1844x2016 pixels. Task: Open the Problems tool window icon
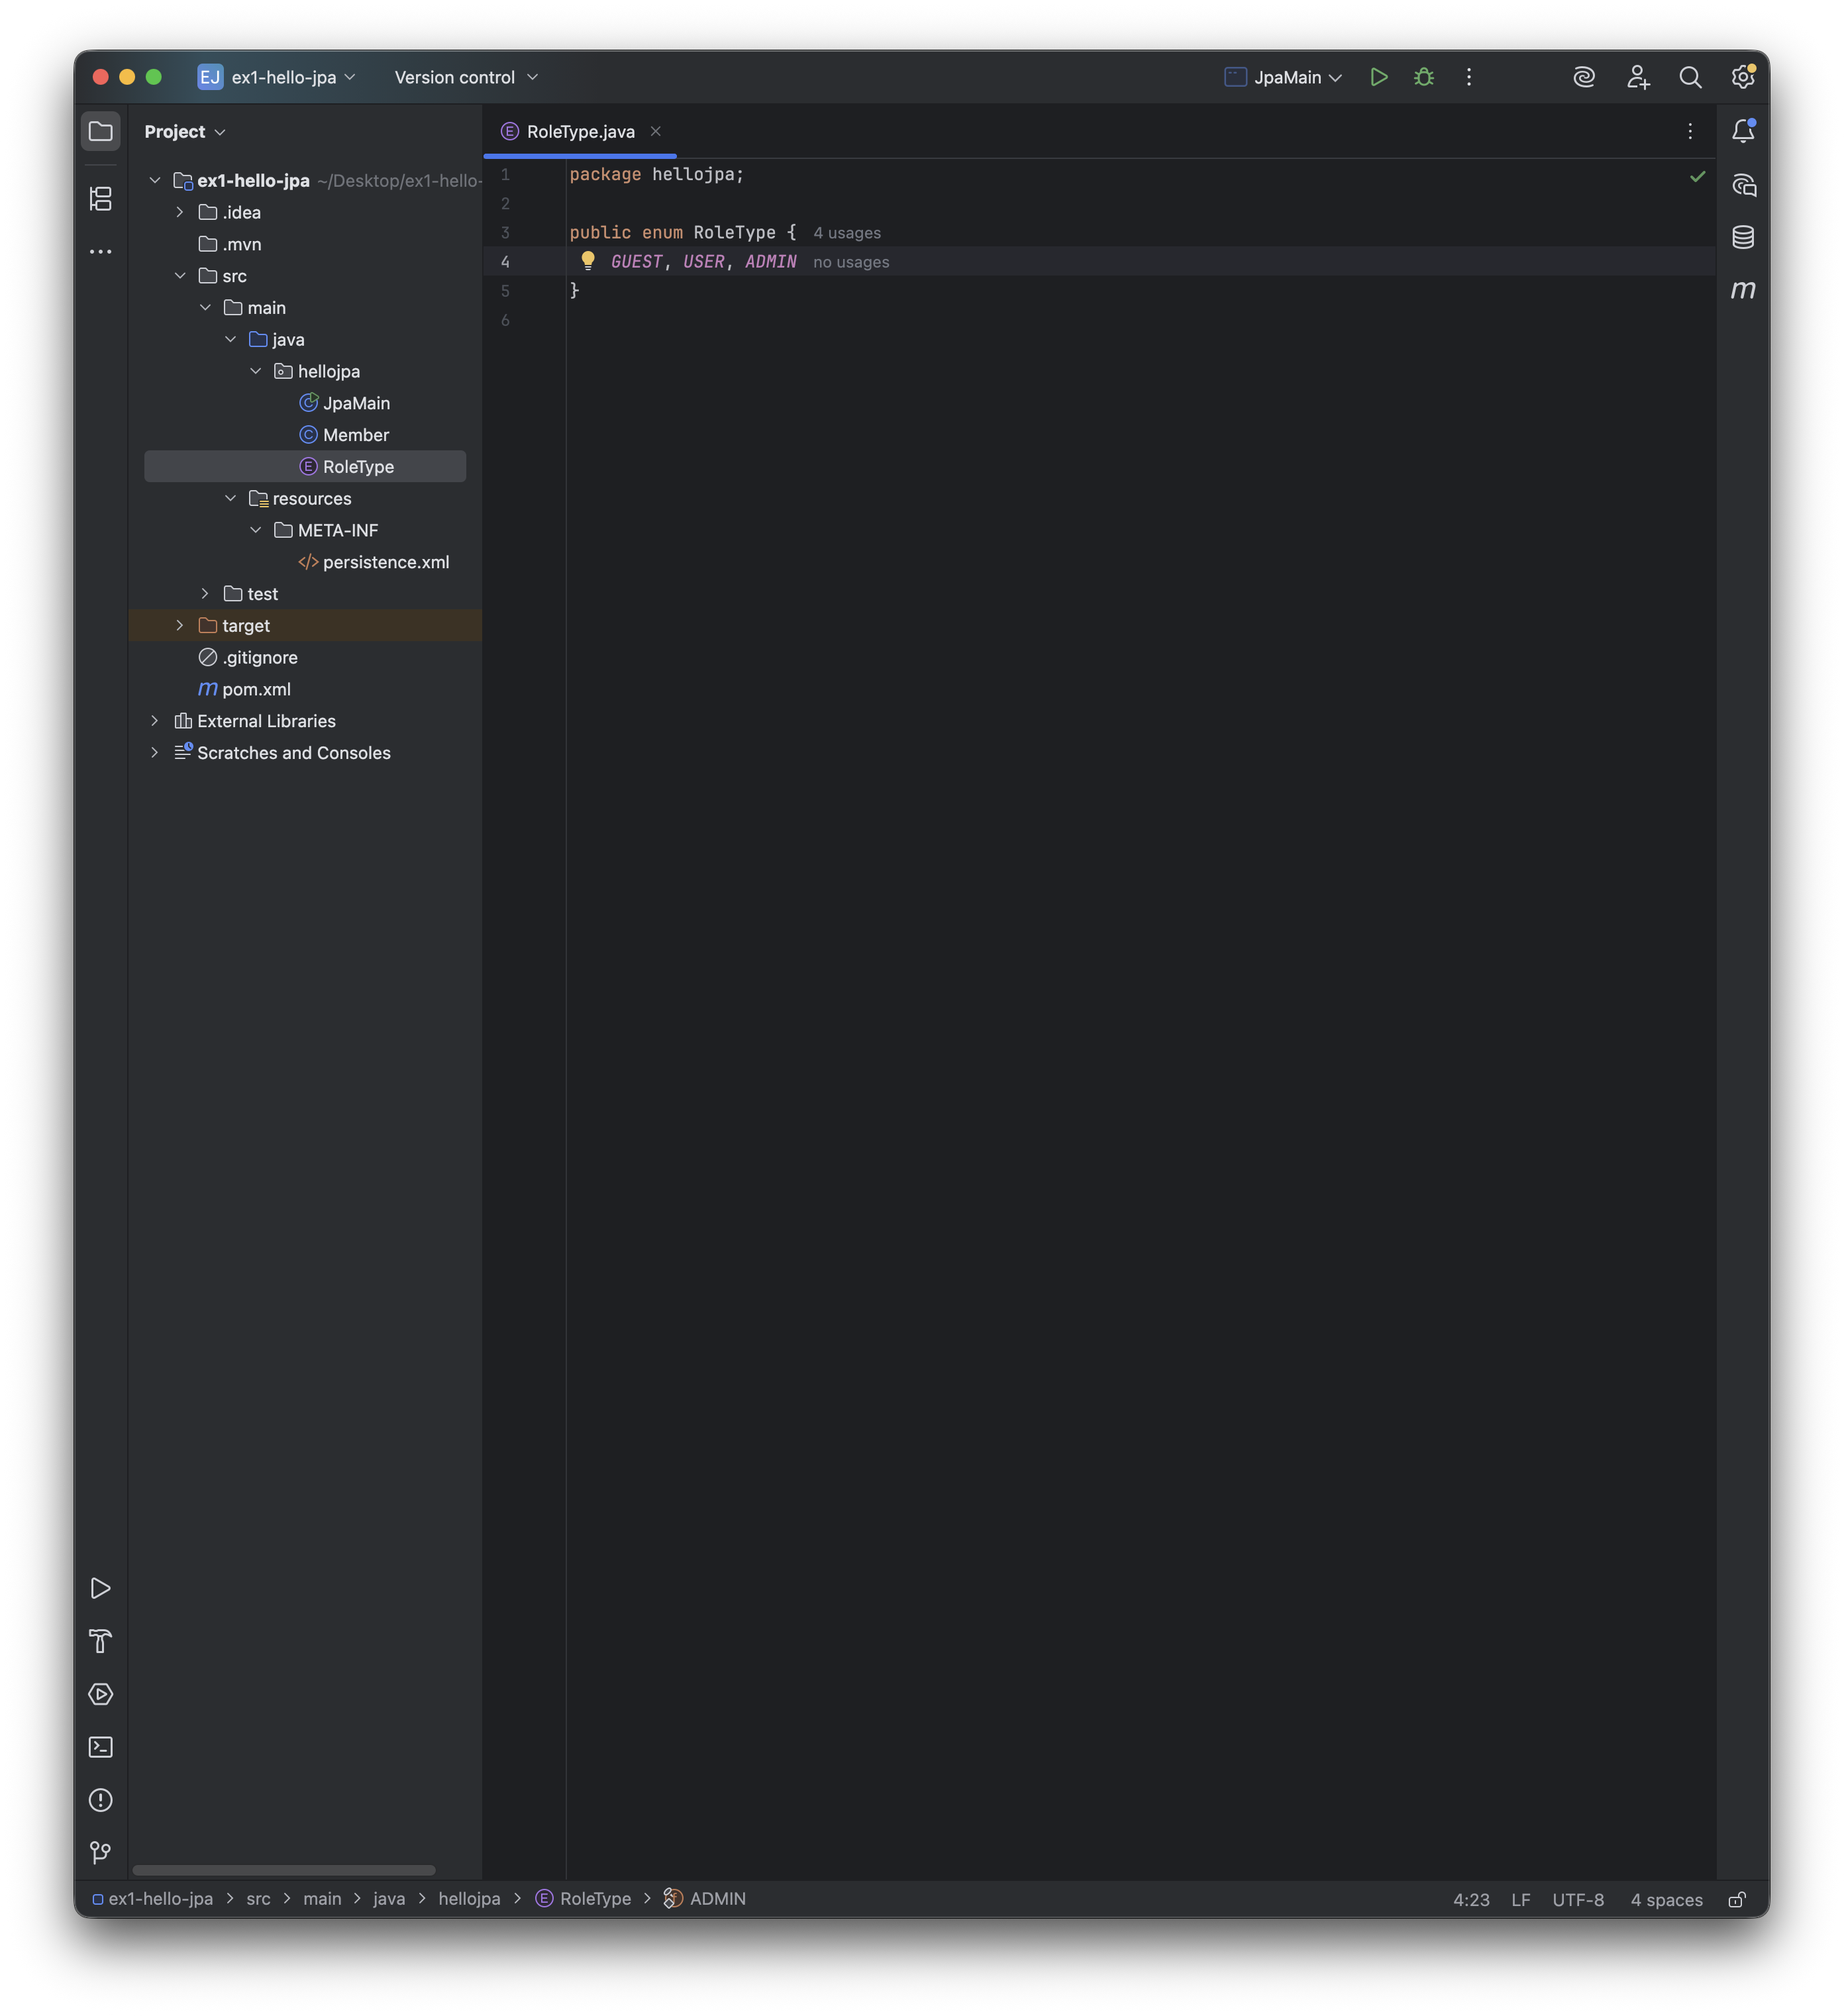pos(101,1800)
